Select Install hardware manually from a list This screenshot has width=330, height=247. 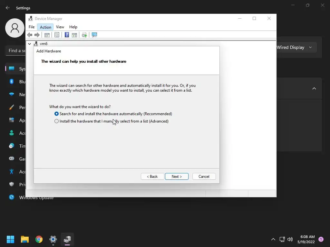pos(112,121)
